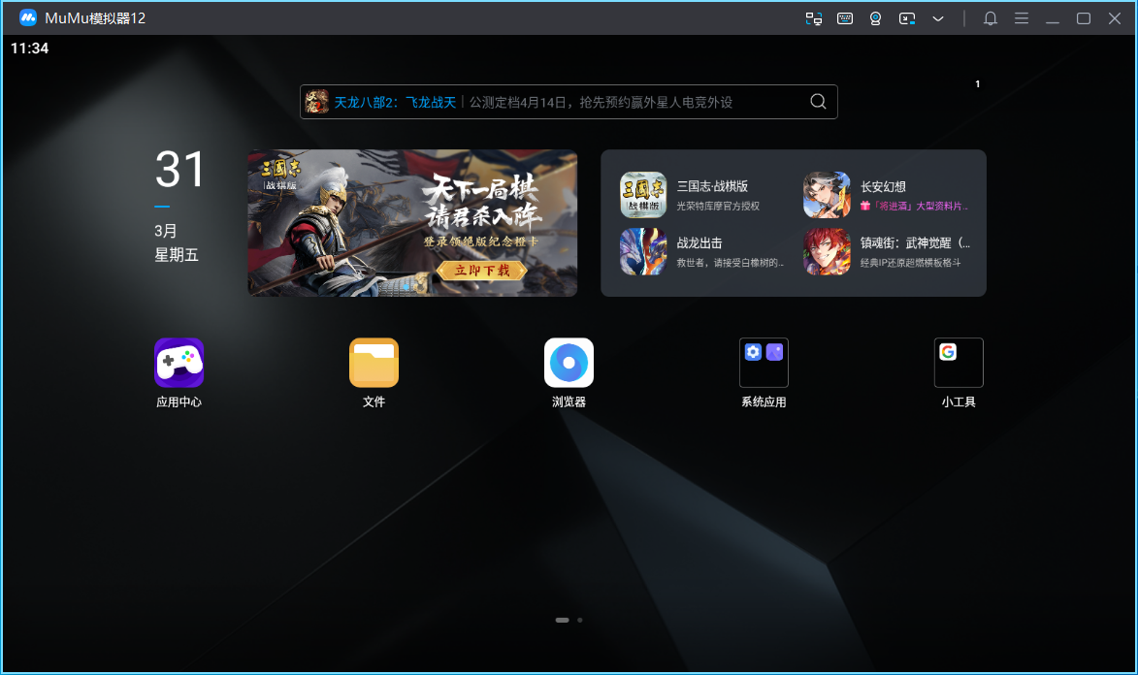
Task: Open the multi-device screen transfer icon
Action: coord(814,18)
